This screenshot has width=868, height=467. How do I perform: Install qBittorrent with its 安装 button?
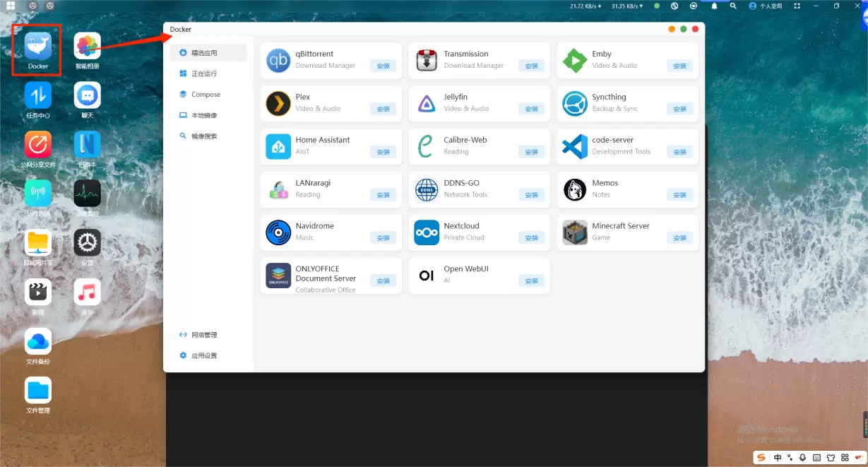(384, 66)
